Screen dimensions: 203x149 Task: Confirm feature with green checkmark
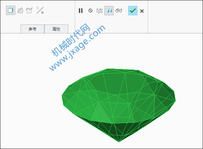coord(133,11)
